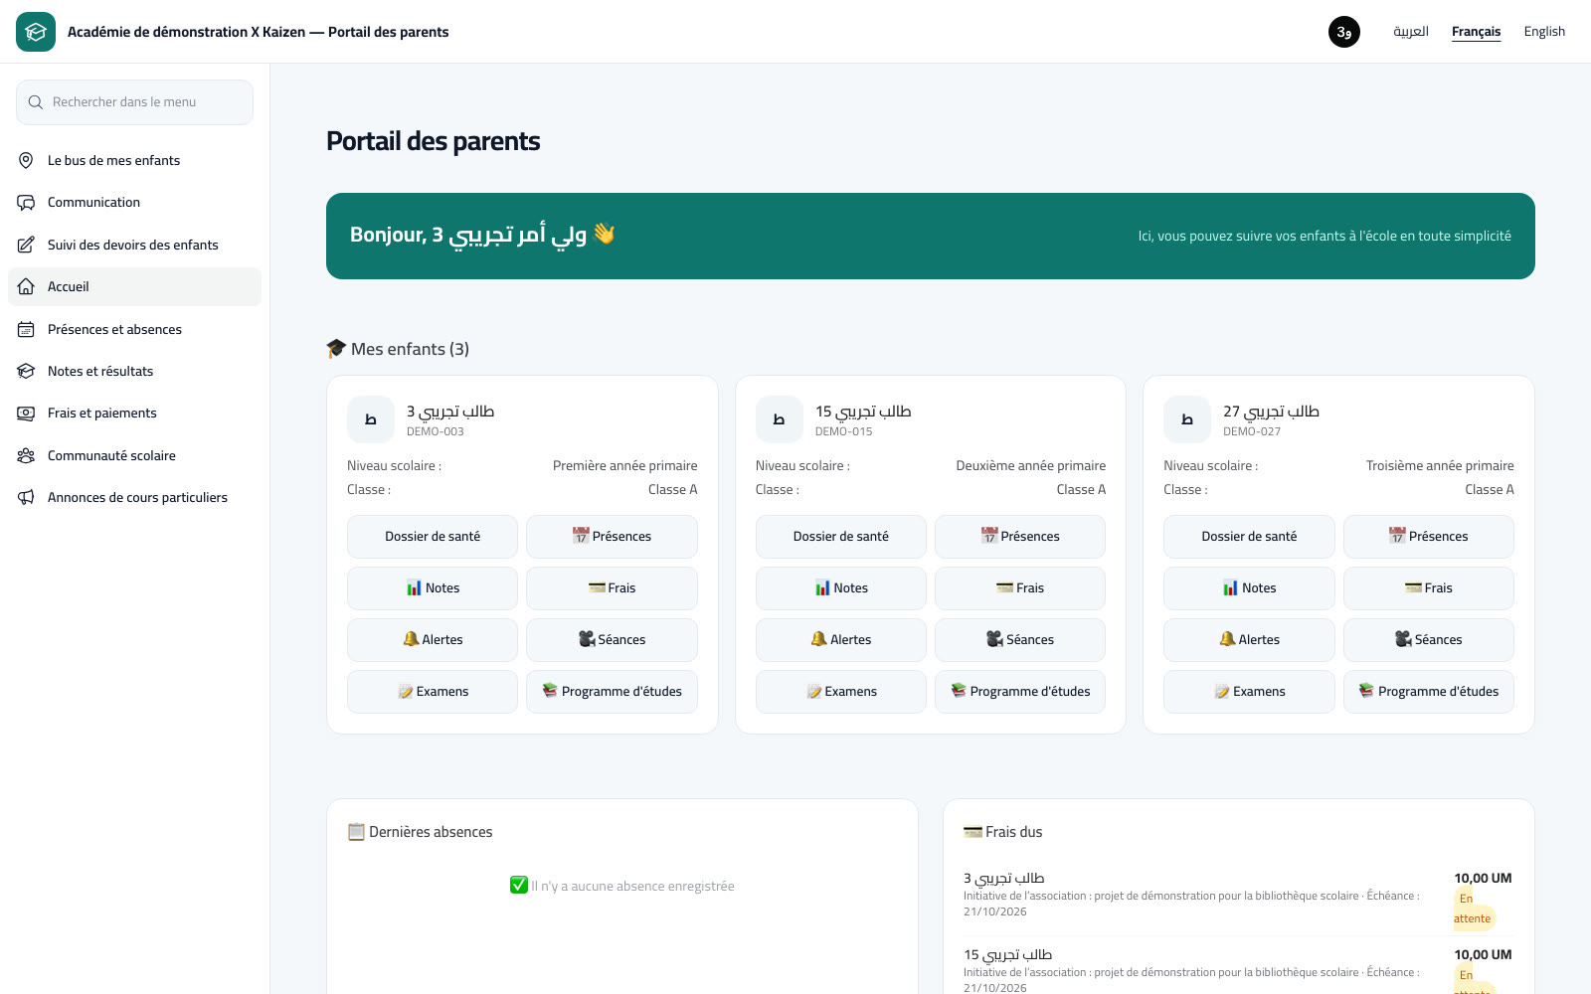Screen dimensions: 1591x994
Task: Click the megaphone icon for Annonces
Action: click(26, 497)
